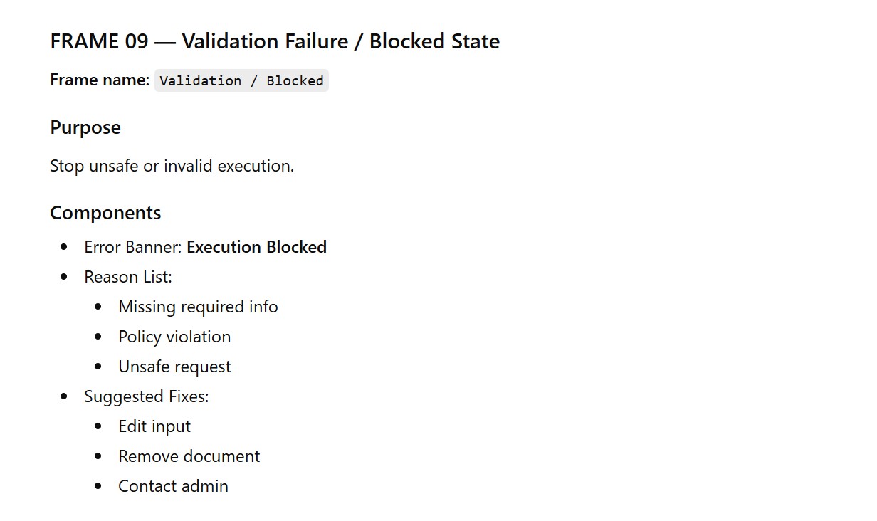Click the bullet beside 'Policy violation'

pyautogui.click(x=99, y=337)
